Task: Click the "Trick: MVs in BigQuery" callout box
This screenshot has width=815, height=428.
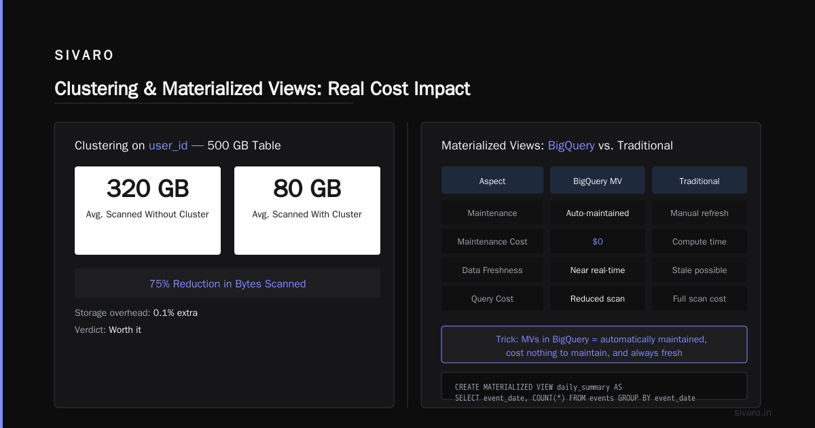Action: click(594, 344)
